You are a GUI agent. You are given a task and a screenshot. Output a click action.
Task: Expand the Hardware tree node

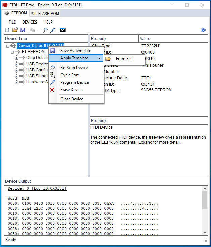coord(16,82)
